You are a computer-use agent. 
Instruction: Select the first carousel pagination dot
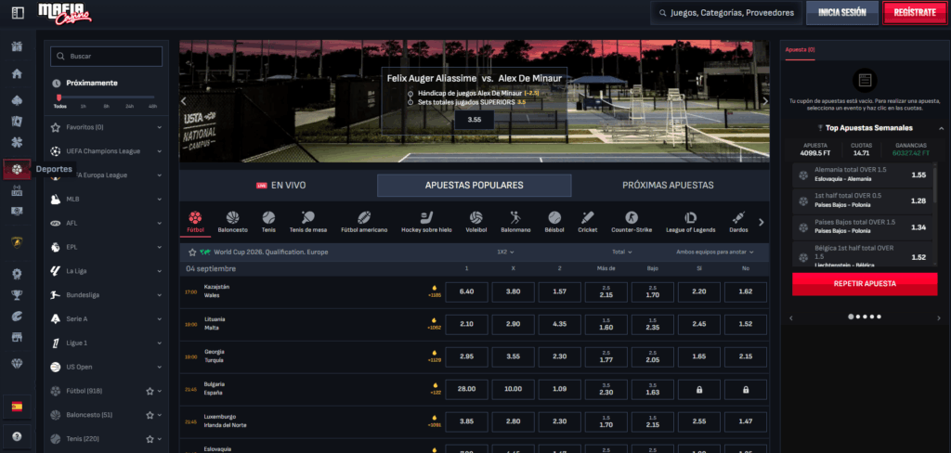tap(851, 317)
